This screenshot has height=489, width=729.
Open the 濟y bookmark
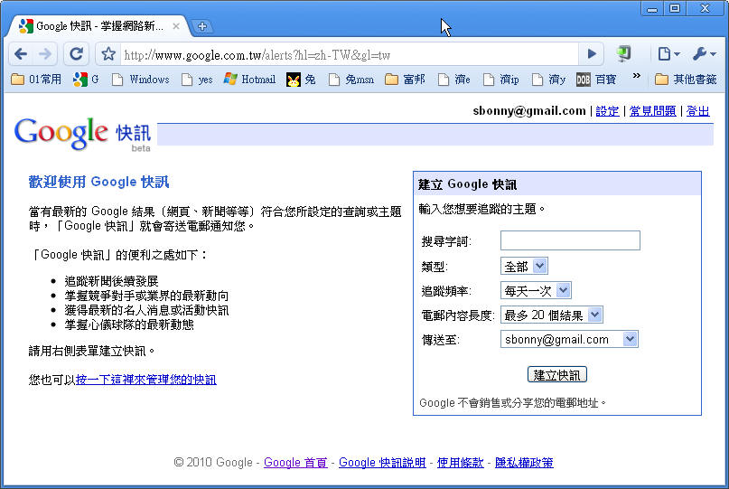pyautogui.click(x=548, y=80)
